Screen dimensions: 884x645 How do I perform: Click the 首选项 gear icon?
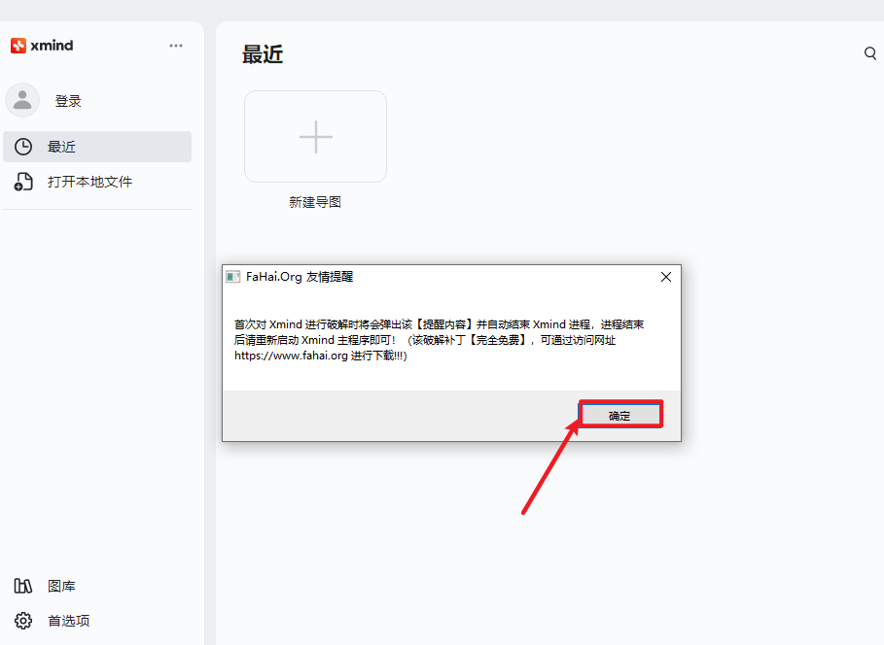(x=23, y=621)
